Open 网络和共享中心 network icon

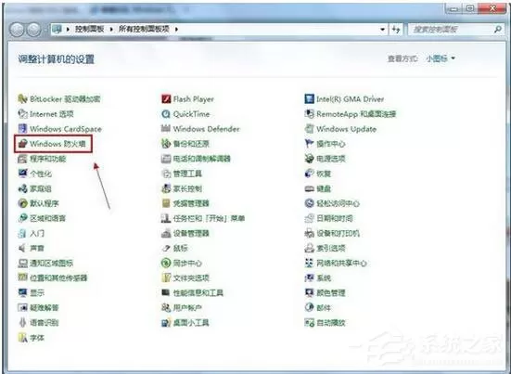pos(309,263)
